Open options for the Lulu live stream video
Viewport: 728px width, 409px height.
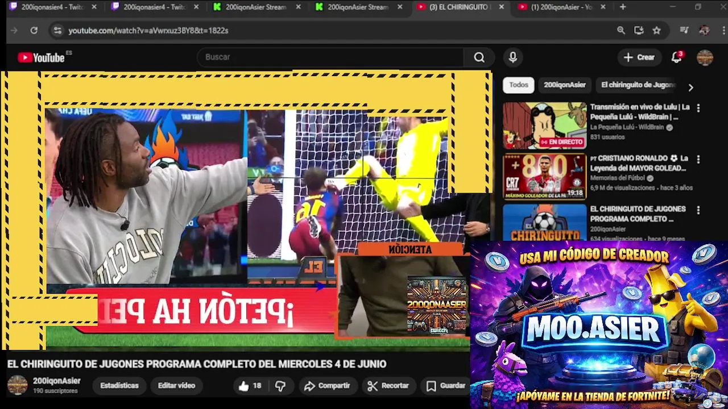(x=698, y=108)
